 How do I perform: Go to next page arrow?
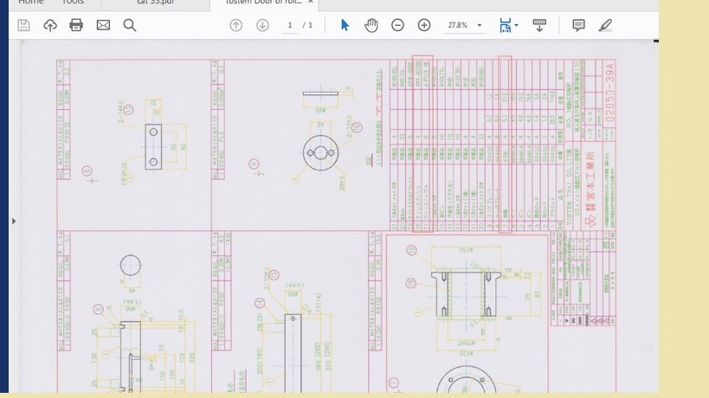262,25
